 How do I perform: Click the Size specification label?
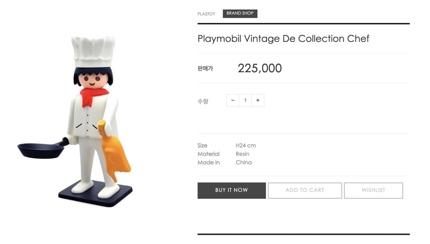point(202,145)
